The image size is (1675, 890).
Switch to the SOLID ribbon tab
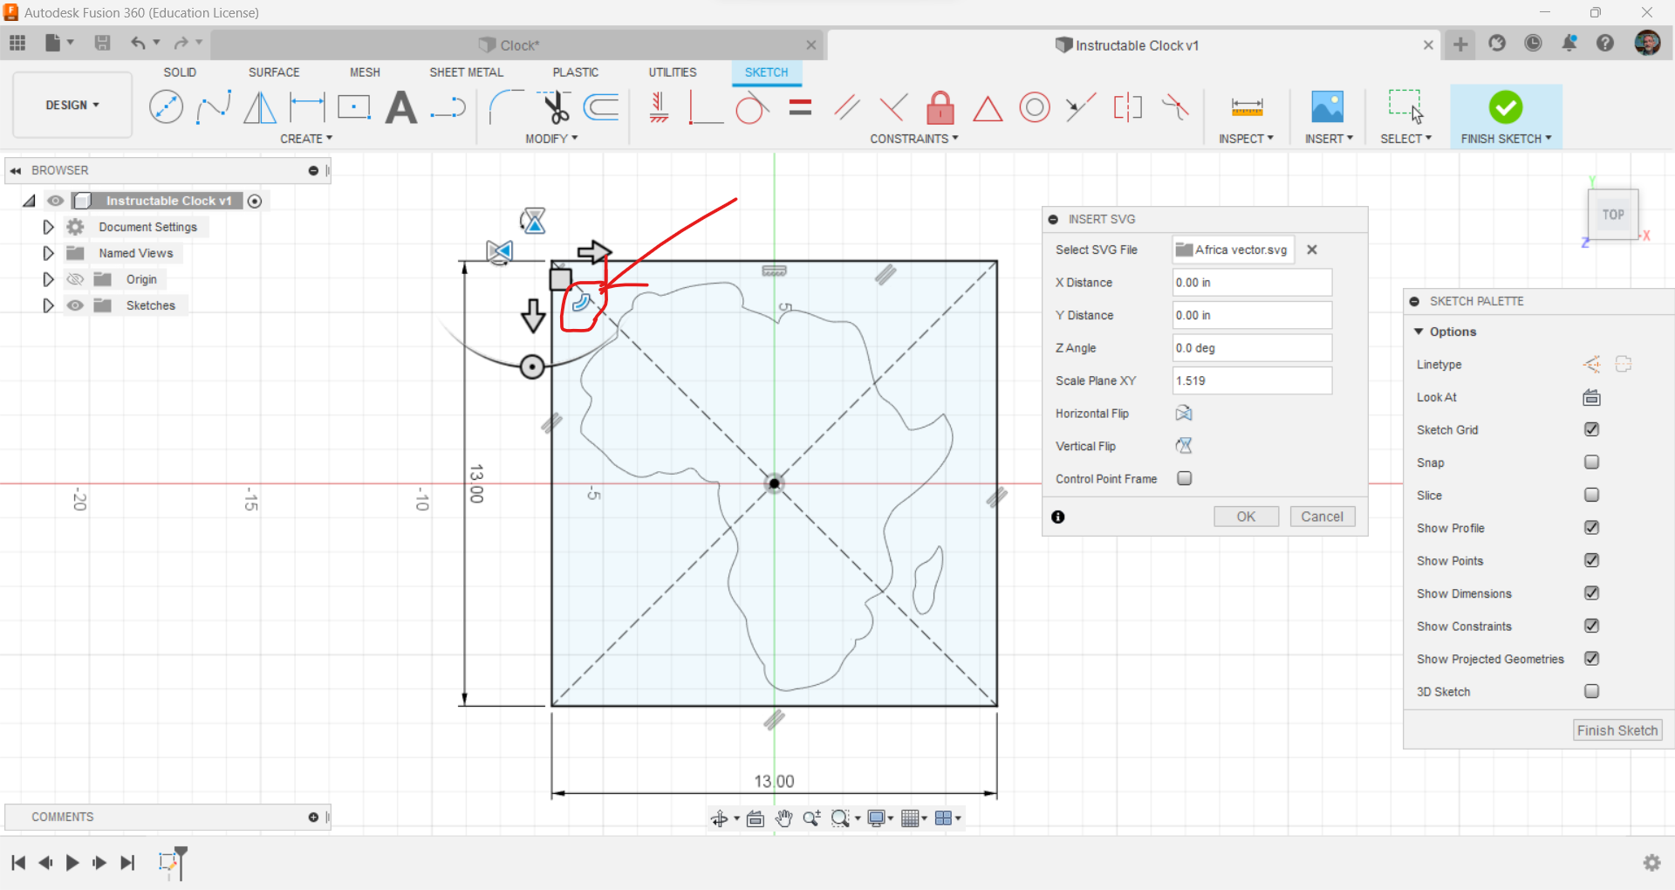[180, 72]
